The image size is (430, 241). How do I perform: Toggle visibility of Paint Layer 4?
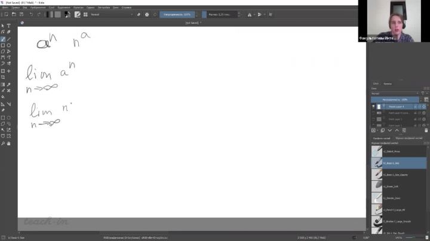click(x=373, y=107)
